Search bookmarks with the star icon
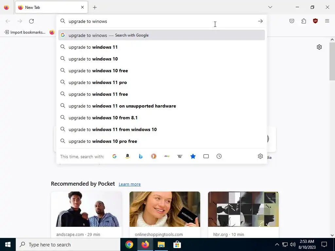 (193, 157)
